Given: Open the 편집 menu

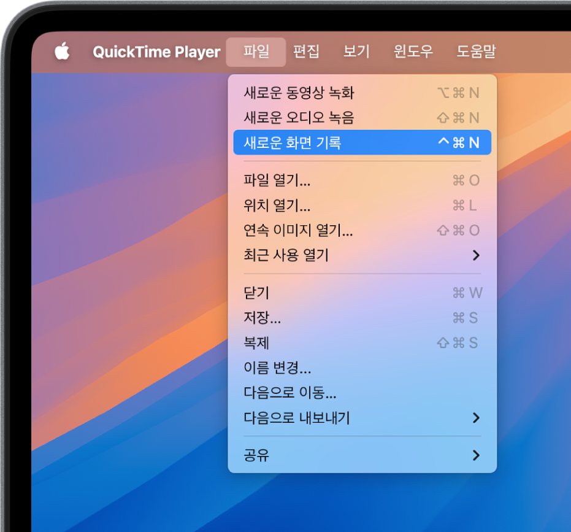Looking at the screenshot, I should (x=306, y=52).
